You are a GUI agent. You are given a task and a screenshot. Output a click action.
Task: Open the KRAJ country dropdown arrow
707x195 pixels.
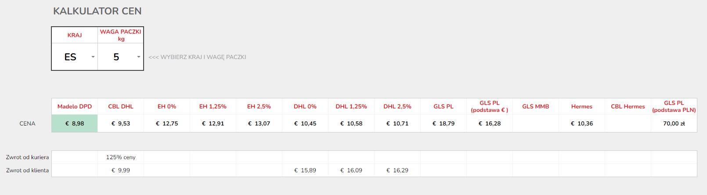pos(93,57)
